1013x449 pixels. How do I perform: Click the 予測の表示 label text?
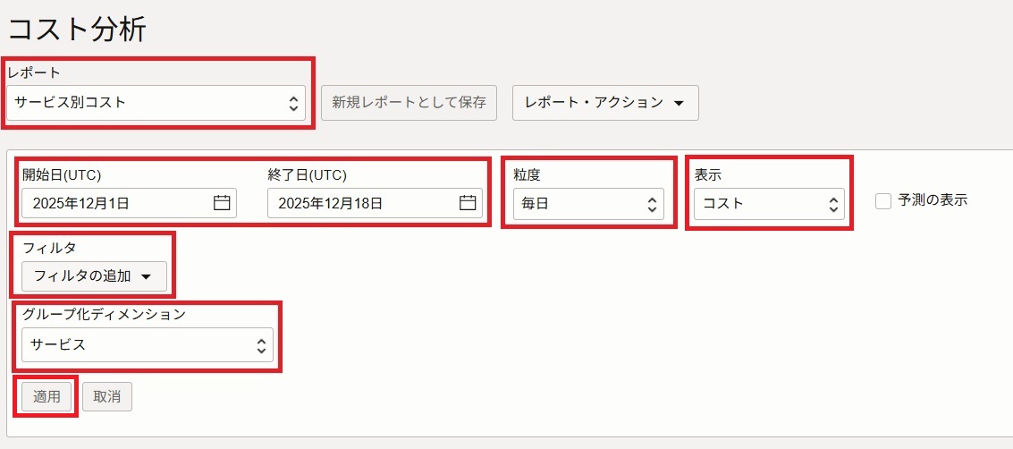[932, 200]
